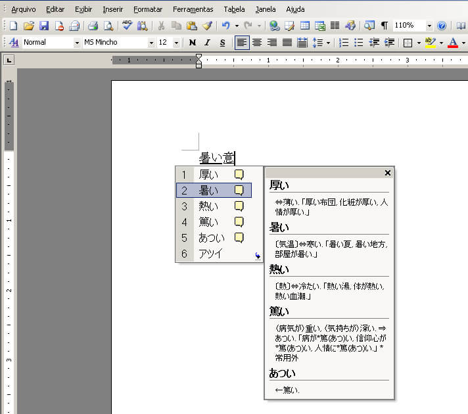Image resolution: width=468 pixels, height=414 pixels.
Task: Create a new blank document
Action: [13, 26]
